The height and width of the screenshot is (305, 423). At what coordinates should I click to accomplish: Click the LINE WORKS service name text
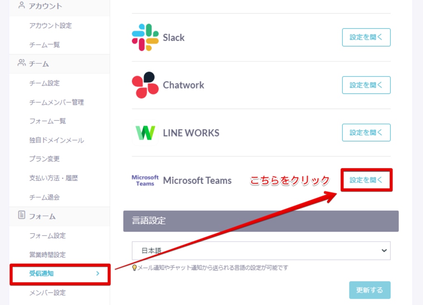click(191, 133)
